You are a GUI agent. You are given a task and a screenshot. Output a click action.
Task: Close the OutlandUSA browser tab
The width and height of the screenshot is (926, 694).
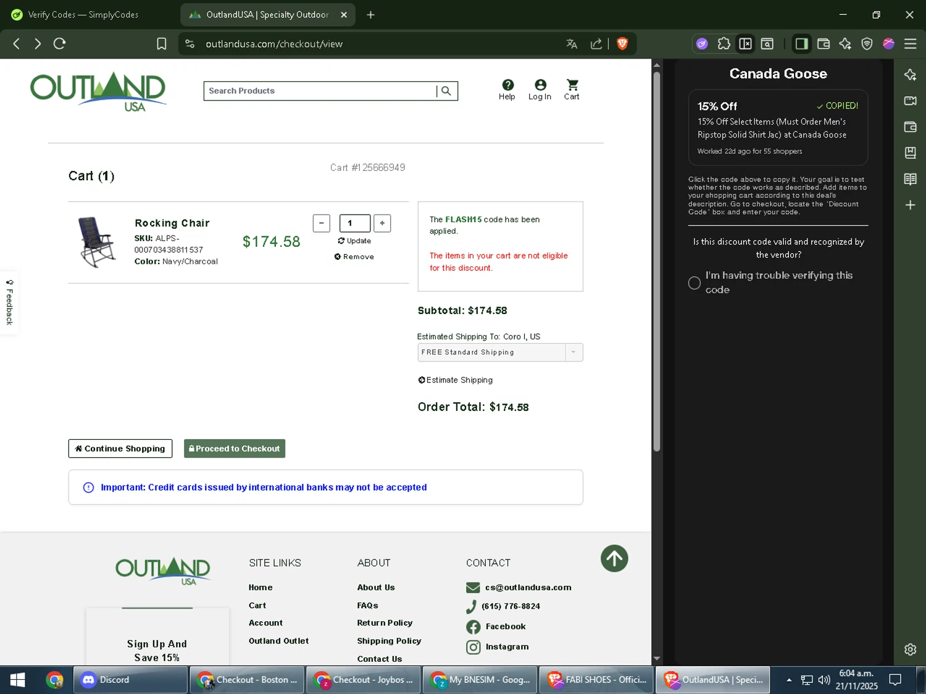(x=344, y=14)
